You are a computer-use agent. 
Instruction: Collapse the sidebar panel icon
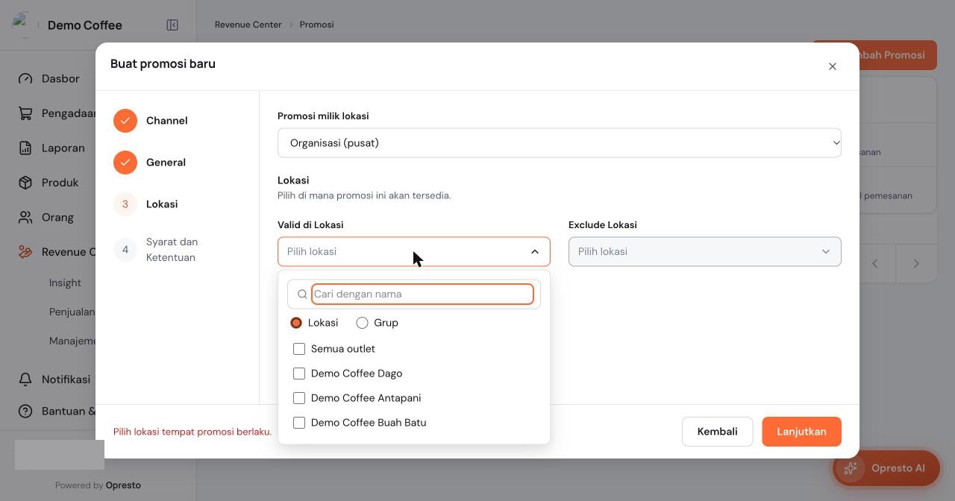(172, 25)
